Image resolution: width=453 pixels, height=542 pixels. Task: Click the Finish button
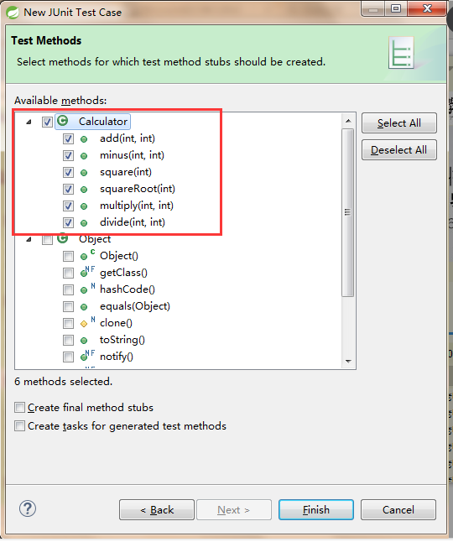coord(316,510)
